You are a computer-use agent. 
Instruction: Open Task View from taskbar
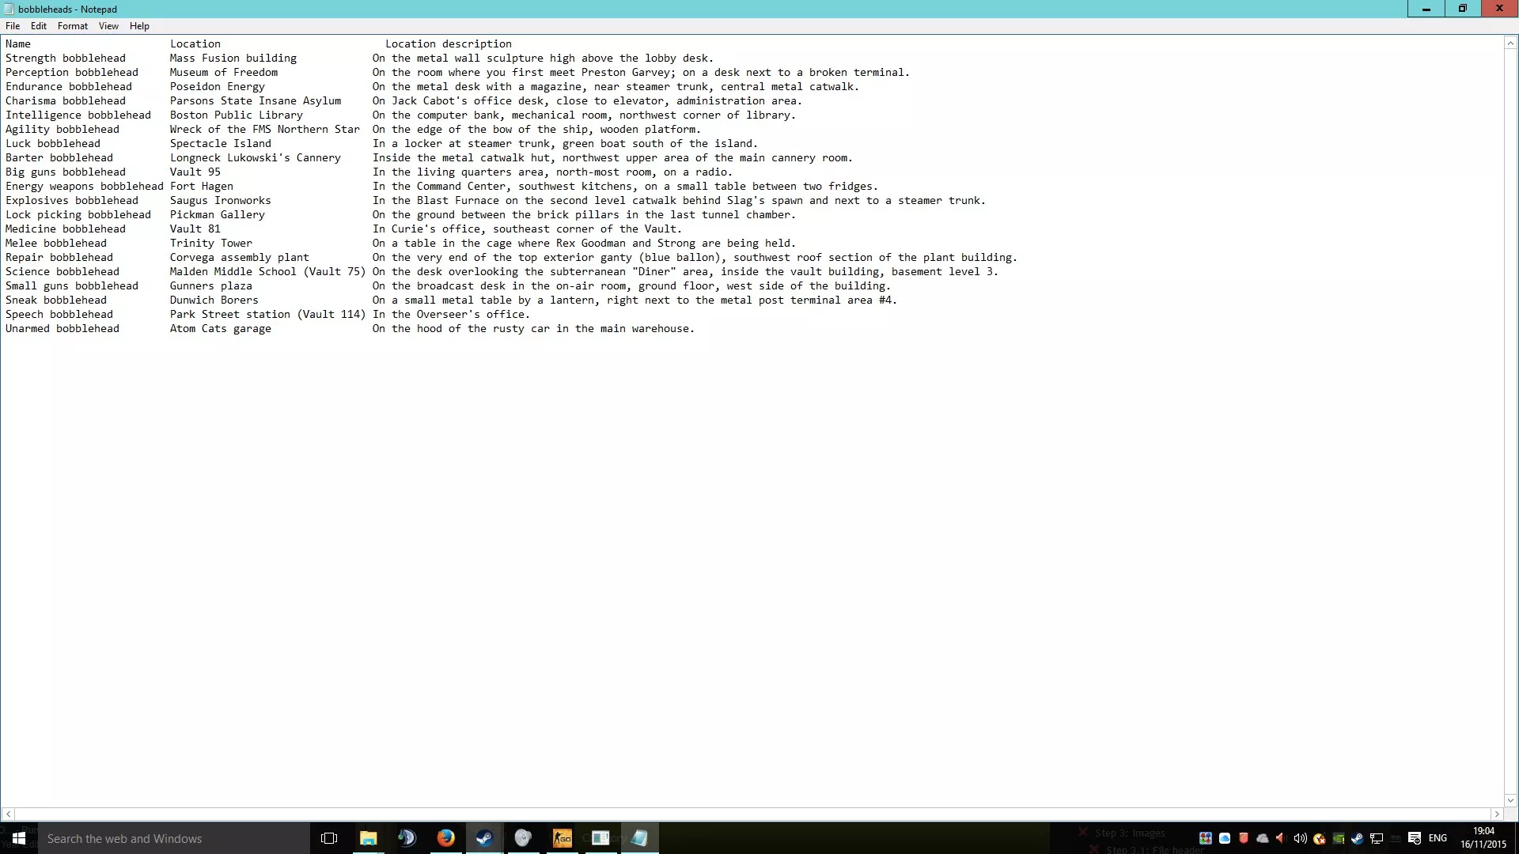coord(329,838)
